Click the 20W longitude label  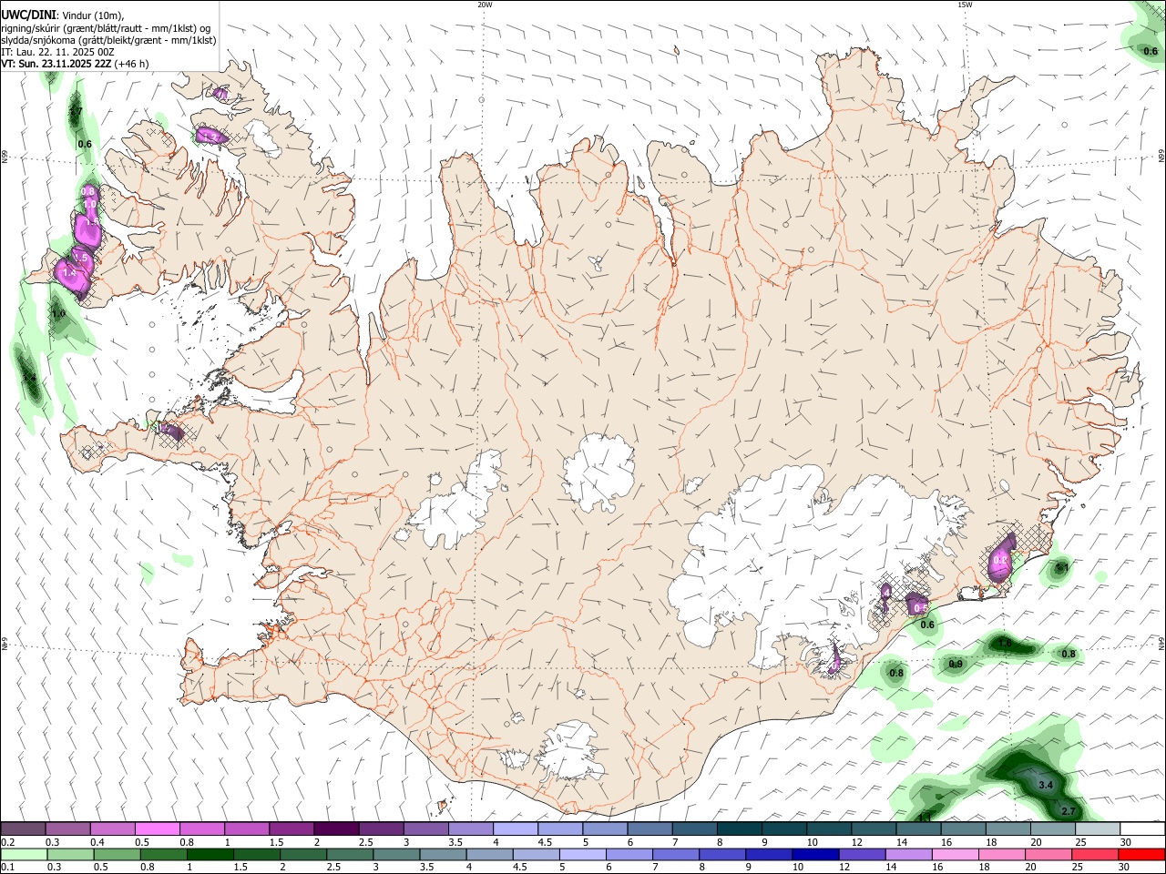click(485, 5)
